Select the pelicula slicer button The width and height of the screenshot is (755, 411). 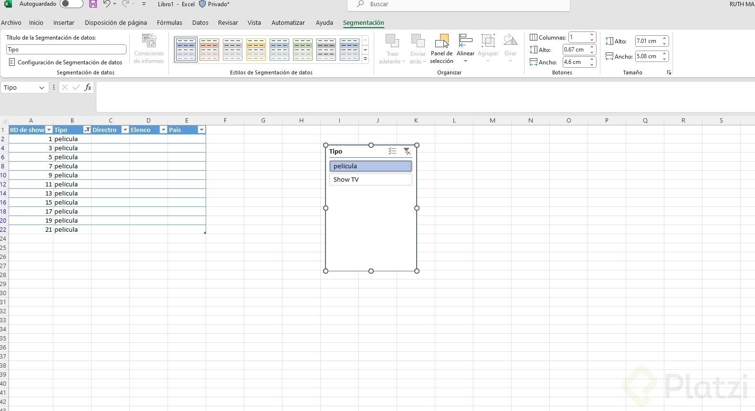click(370, 166)
